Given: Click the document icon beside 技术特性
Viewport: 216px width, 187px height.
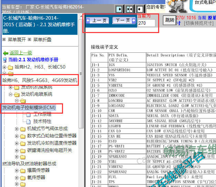Looking at the screenshot, I should (28, 122).
